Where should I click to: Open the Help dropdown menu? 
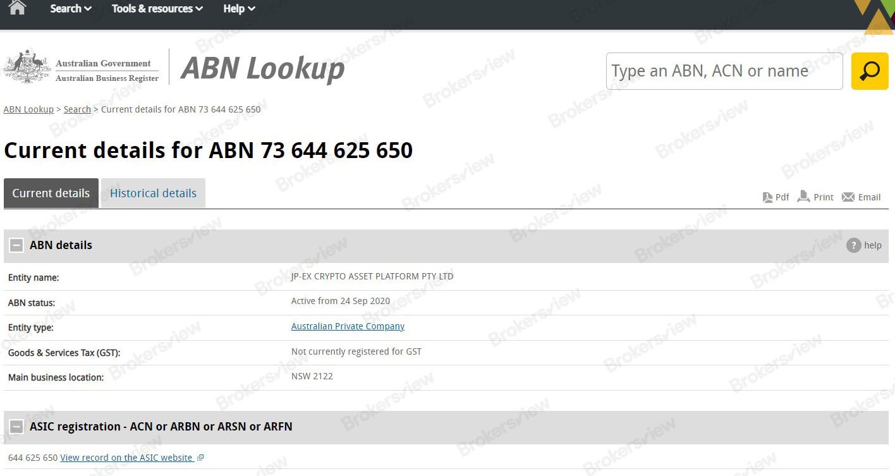[238, 8]
